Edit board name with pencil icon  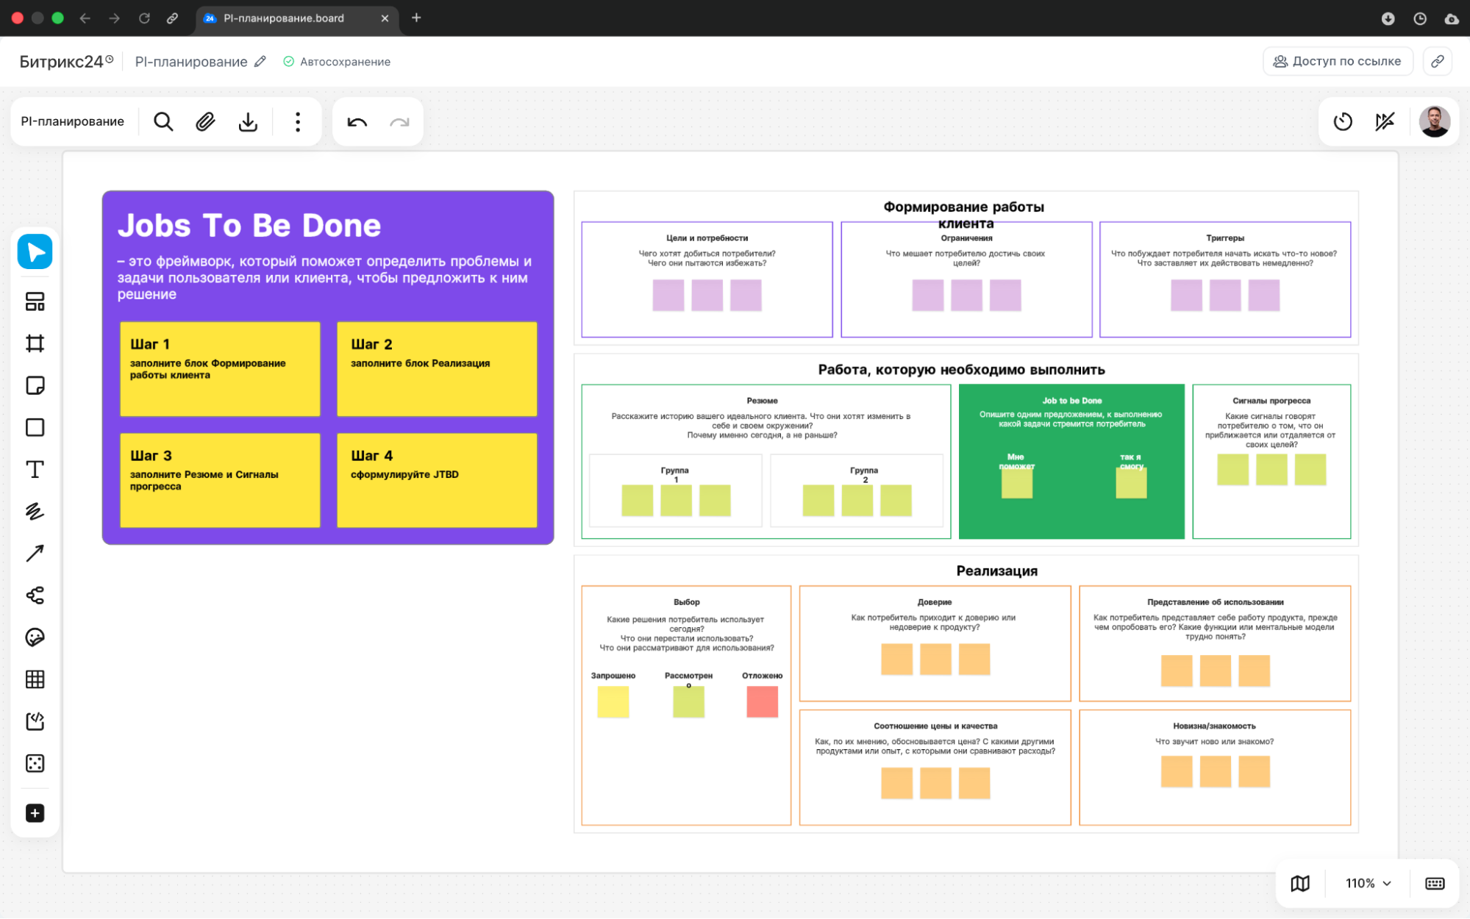pos(260,62)
